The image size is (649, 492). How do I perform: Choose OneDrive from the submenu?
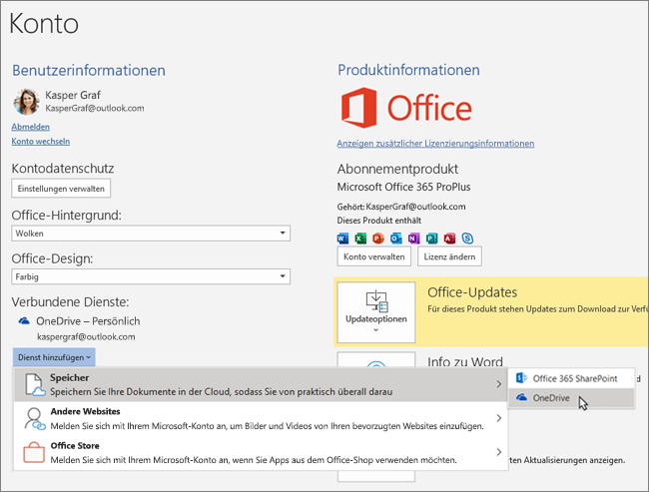571,398
